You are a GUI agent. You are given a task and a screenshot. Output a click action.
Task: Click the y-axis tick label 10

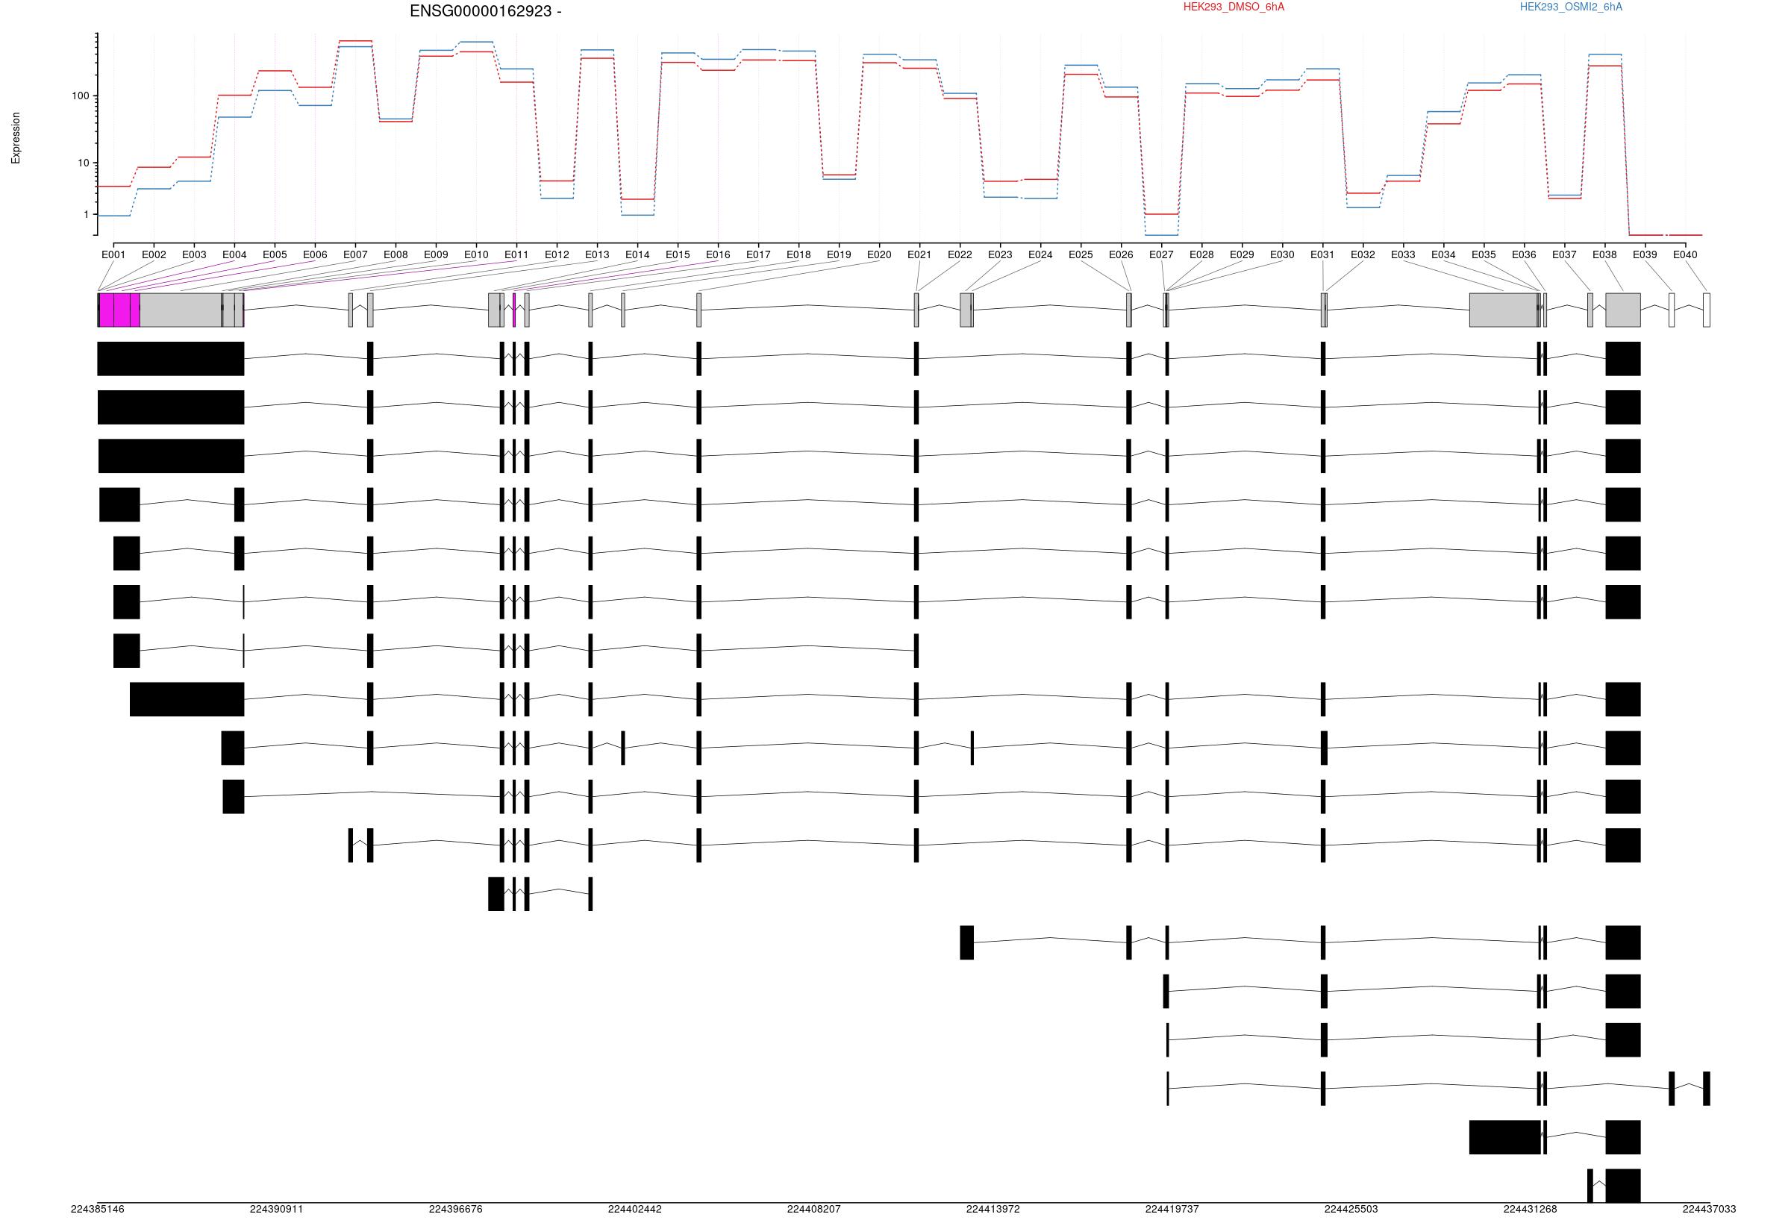[x=84, y=163]
